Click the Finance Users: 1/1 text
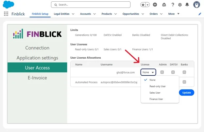Screen dimensions: 204x132 [143, 49]
